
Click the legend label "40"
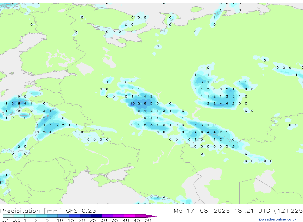[x=126, y=220]
